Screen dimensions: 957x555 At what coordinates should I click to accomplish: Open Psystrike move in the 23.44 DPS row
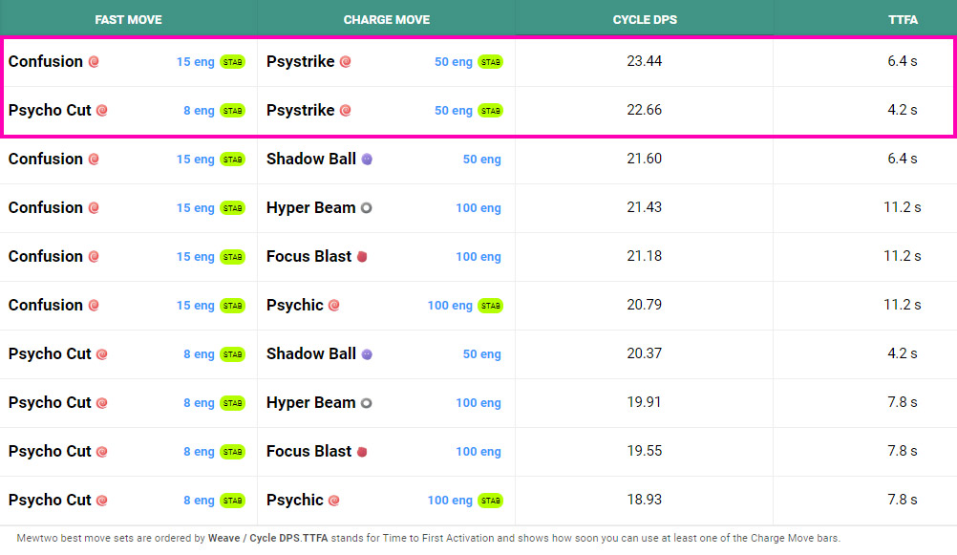300,61
